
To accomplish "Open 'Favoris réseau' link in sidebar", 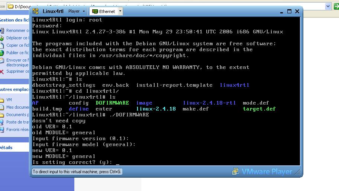I will click(17, 129).
